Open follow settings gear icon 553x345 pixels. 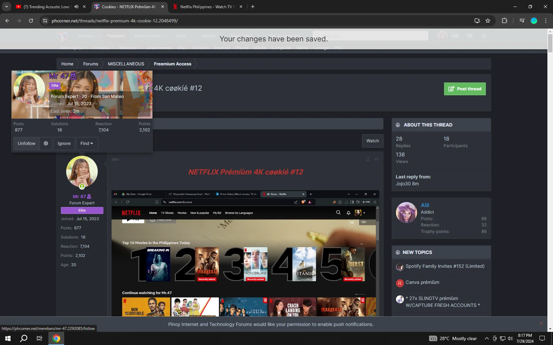[46, 144]
